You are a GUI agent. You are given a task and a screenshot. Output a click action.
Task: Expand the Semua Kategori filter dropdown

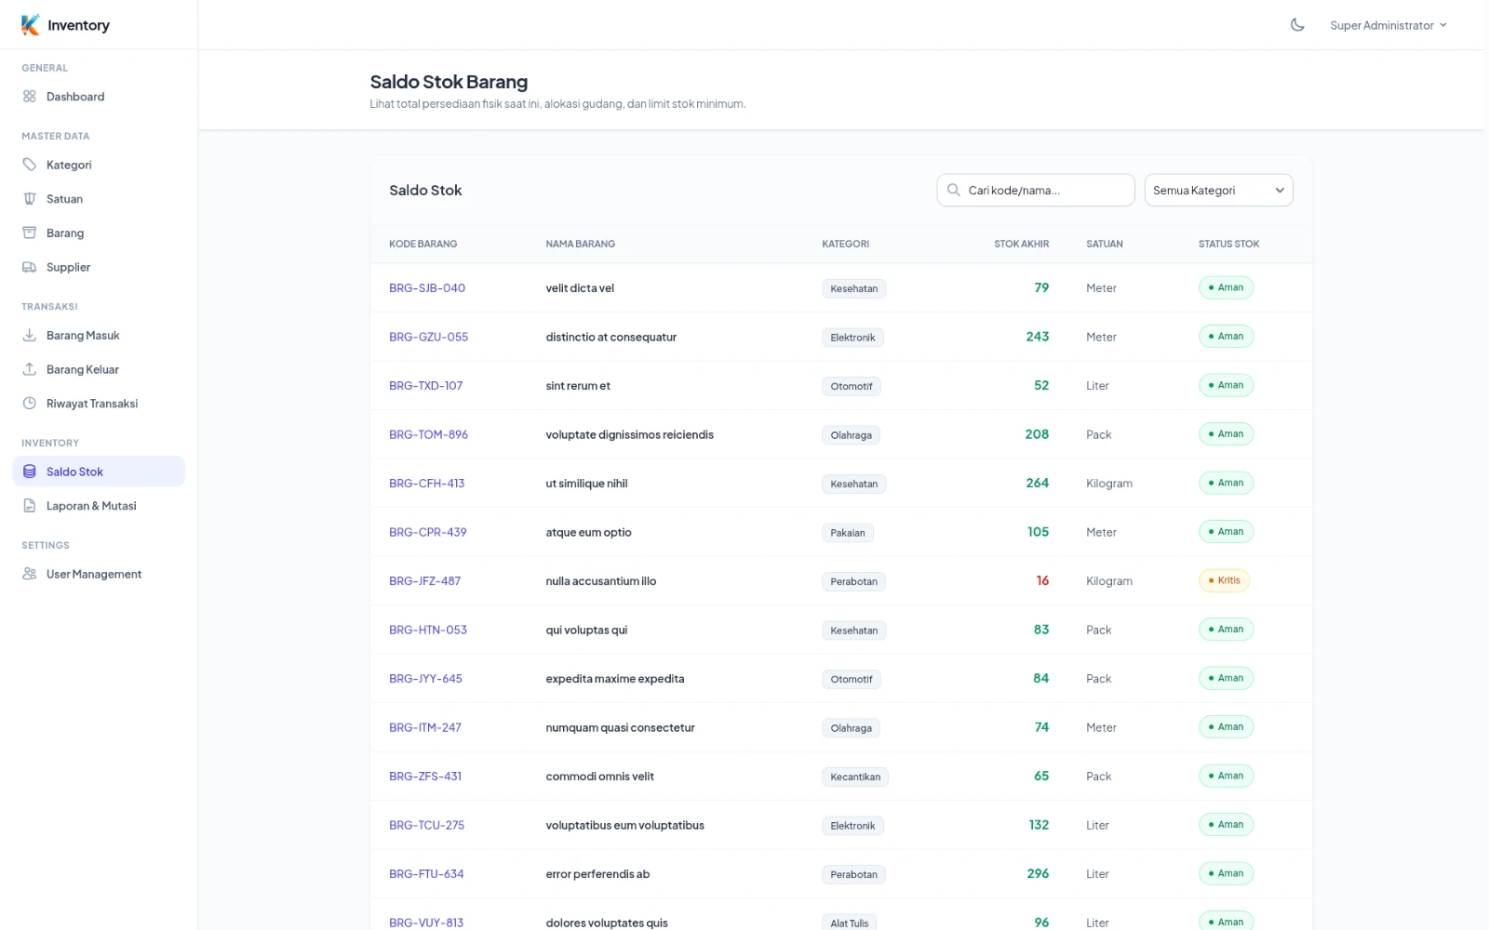click(1218, 191)
